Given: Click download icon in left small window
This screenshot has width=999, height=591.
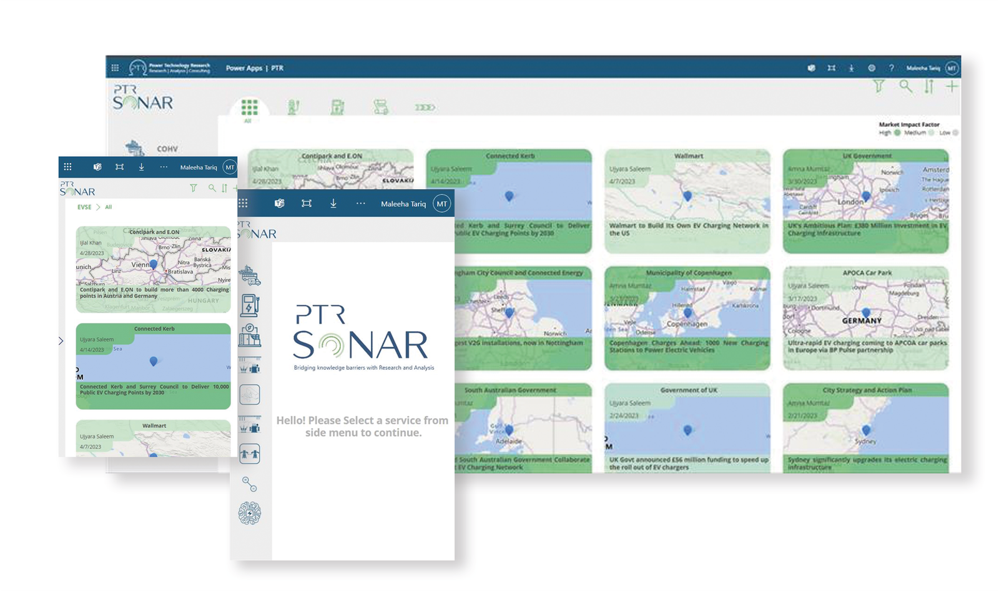Looking at the screenshot, I should click(141, 167).
